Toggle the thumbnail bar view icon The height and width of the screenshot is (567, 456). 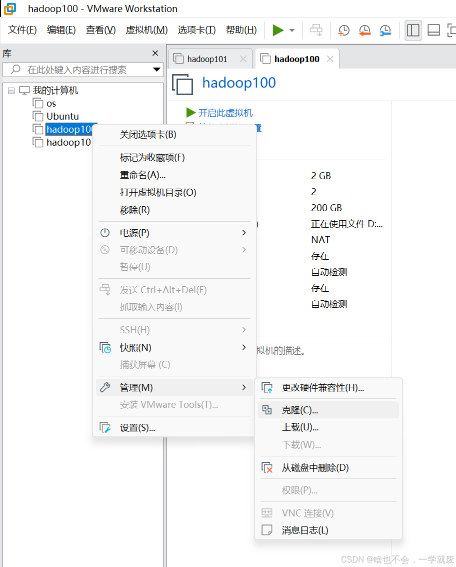(433, 31)
